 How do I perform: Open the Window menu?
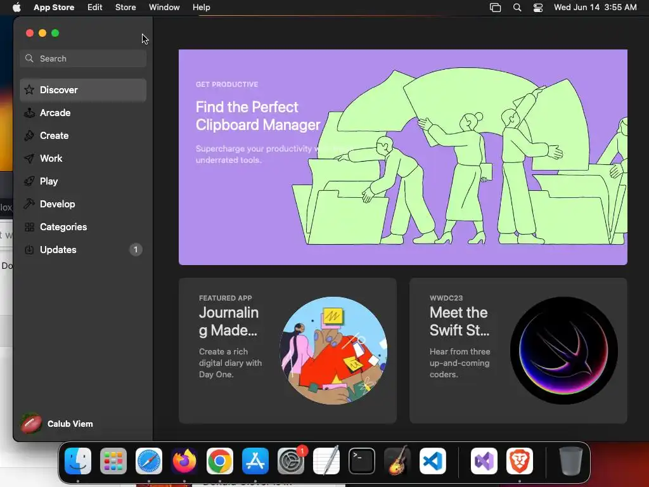[x=164, y=7]
